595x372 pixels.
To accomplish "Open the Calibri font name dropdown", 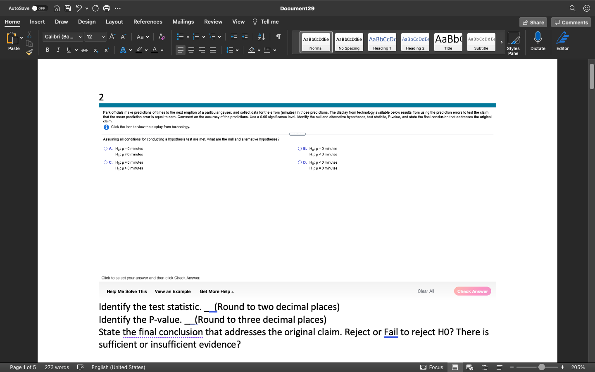I will click(x=80, y=37).
